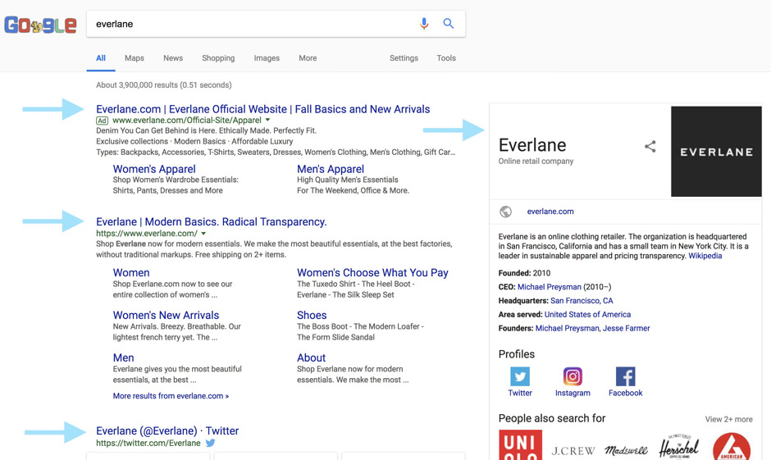Open the Tools search options
This screenshot has height=460, width=771.
(x=446, y=58)
